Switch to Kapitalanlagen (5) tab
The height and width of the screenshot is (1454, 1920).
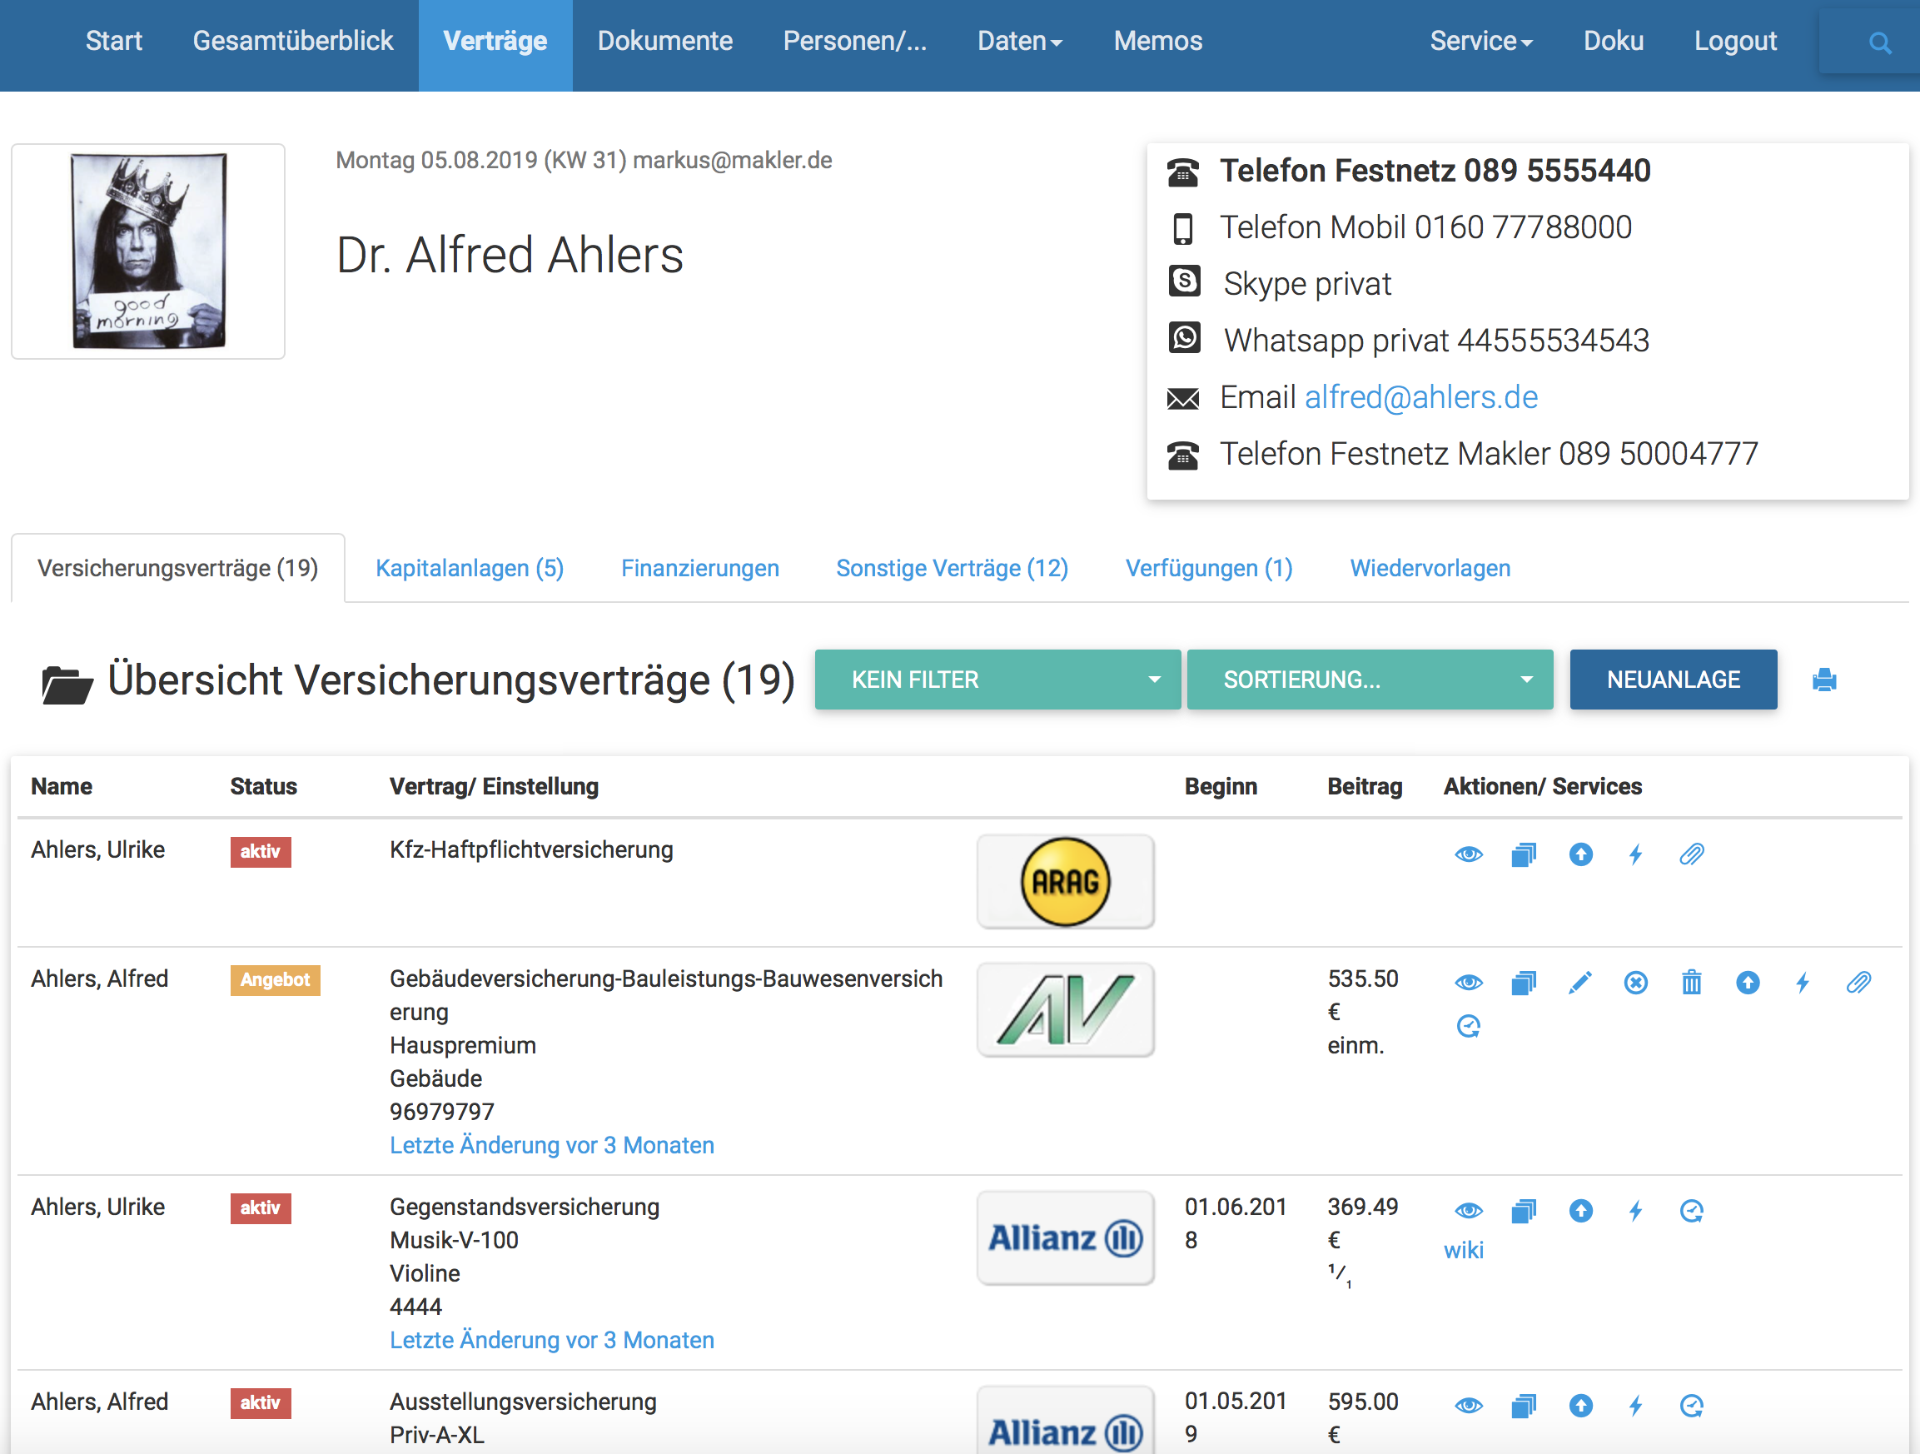tap(470, 568)
